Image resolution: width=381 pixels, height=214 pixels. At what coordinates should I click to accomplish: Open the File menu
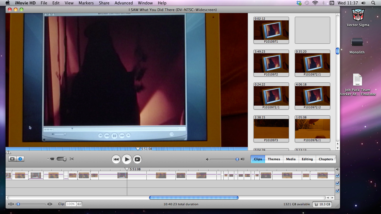[x=44, y=3]
